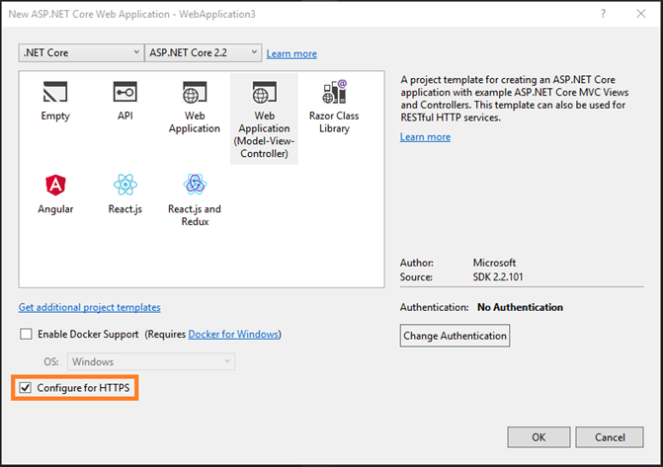This screenshot has width=663, height=467.
Task: Open the .NET Core framework dropdown
Action: pyautogui.click(x=81, y=53)
